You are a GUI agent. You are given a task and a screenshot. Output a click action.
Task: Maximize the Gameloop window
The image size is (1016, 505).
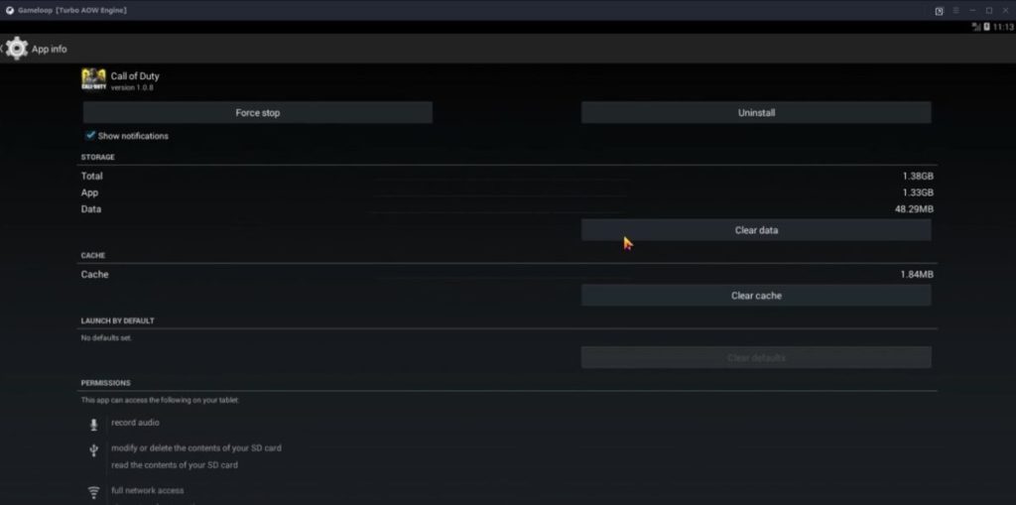[x=989, y=10]
